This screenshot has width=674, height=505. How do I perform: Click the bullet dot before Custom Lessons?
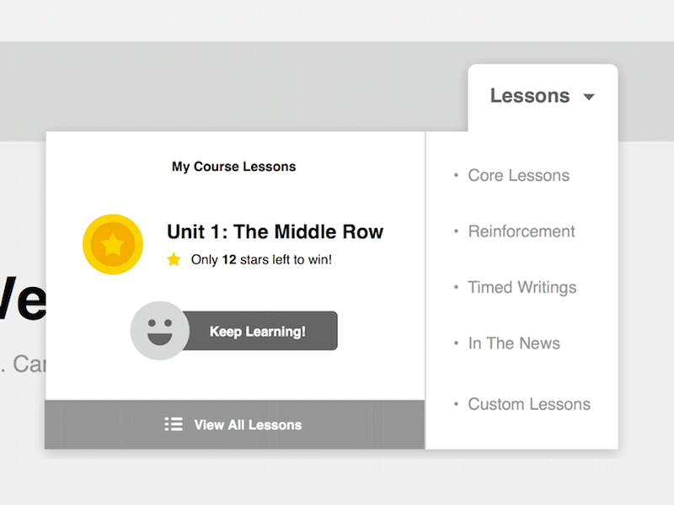pos(456,404)
